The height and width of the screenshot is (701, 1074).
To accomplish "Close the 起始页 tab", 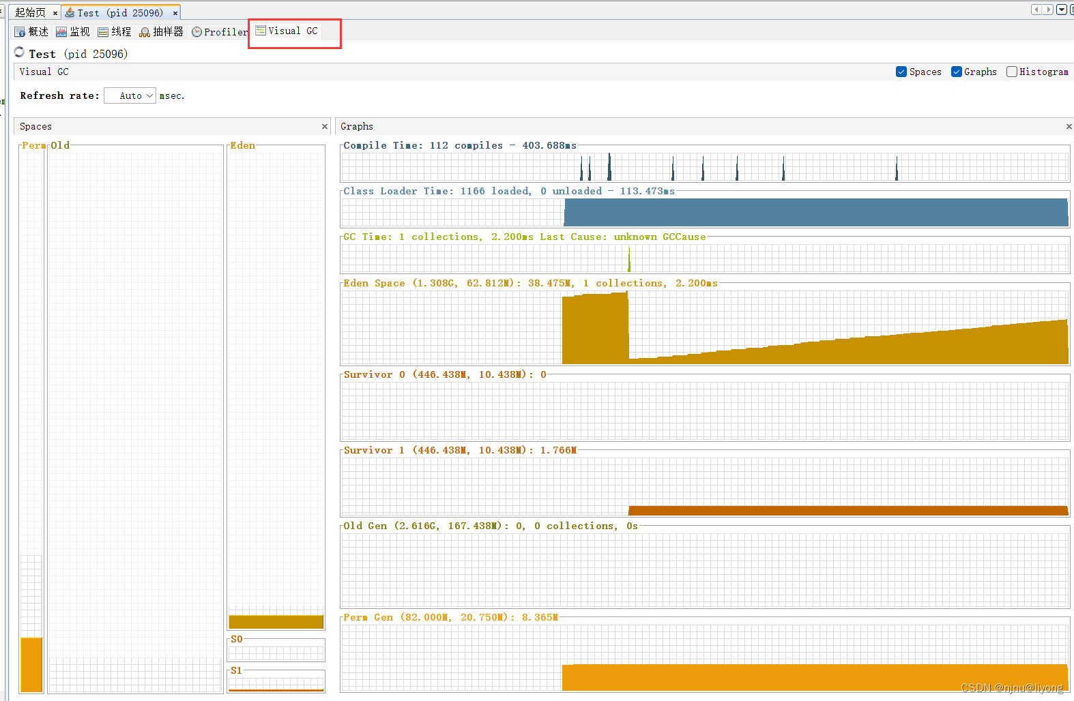I will tap(55, 13).
